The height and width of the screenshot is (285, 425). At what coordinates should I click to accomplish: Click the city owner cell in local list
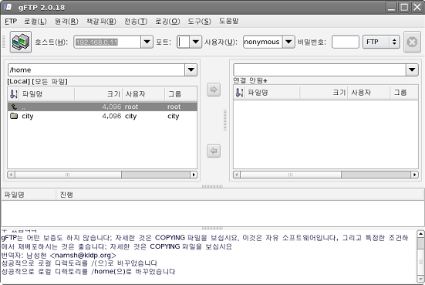pos(130,116)
